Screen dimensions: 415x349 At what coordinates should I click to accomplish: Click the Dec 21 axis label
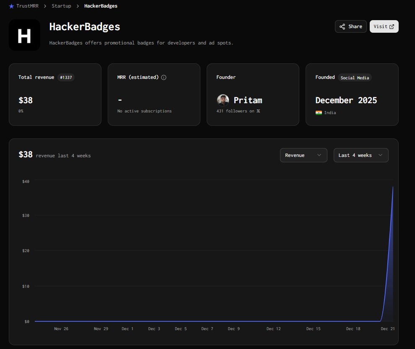pyautogui.click(x=387, y=328)
